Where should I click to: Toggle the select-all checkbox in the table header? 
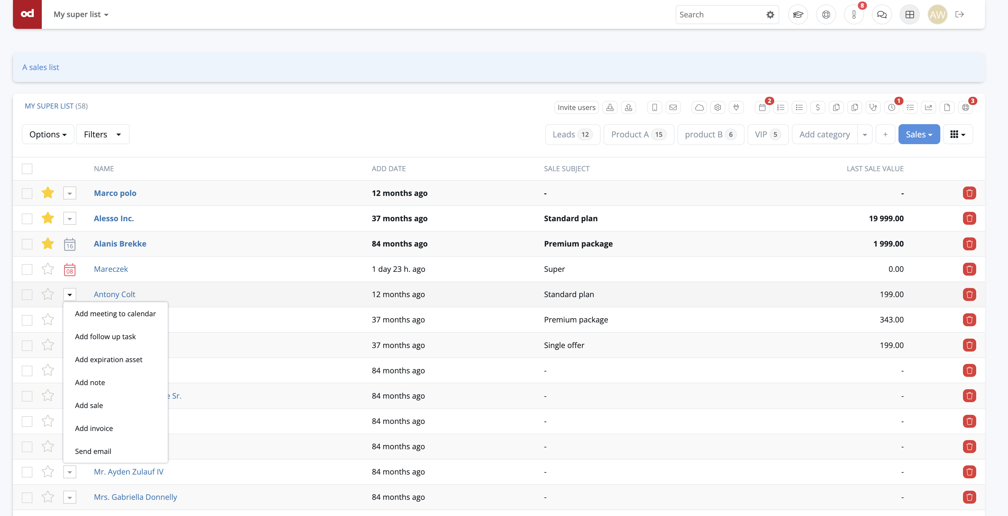[x=27, y=169]
